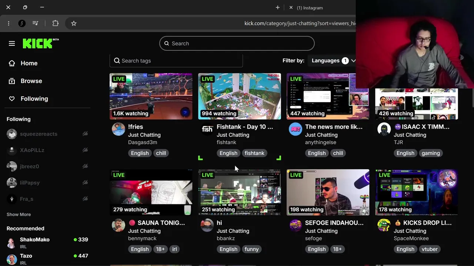Screen dimensions: 474x266
Task: Open the hamburger sidebar menu
Action: point(12,44)
